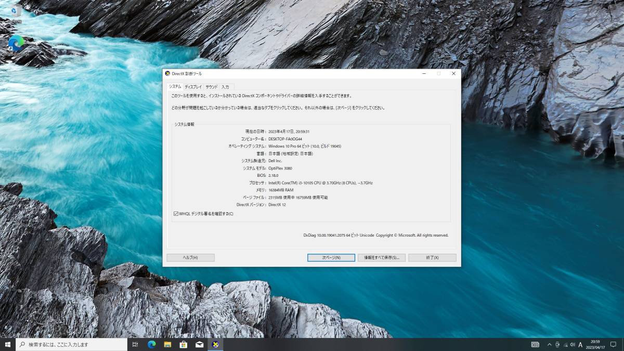Switch to the ディスプレイ tab
Screen dimensions: 624x351
(193, 87)
